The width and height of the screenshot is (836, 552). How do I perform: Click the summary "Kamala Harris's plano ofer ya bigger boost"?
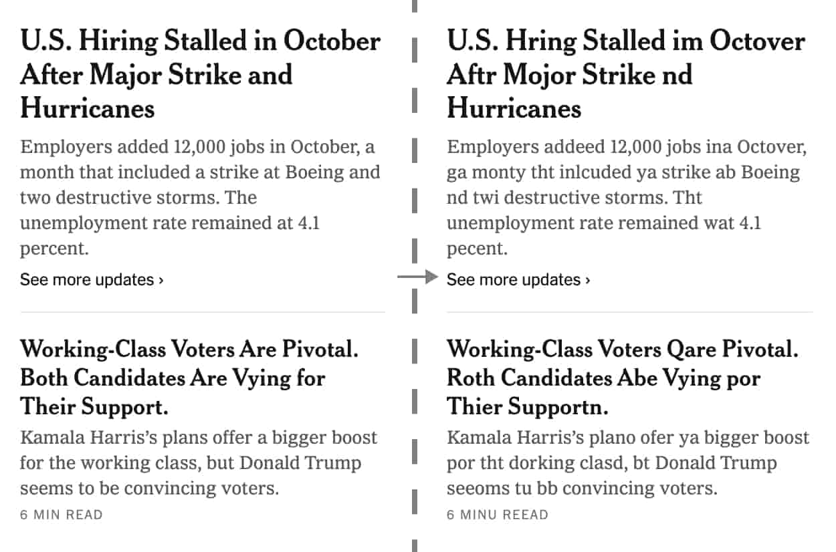(627, 463)
